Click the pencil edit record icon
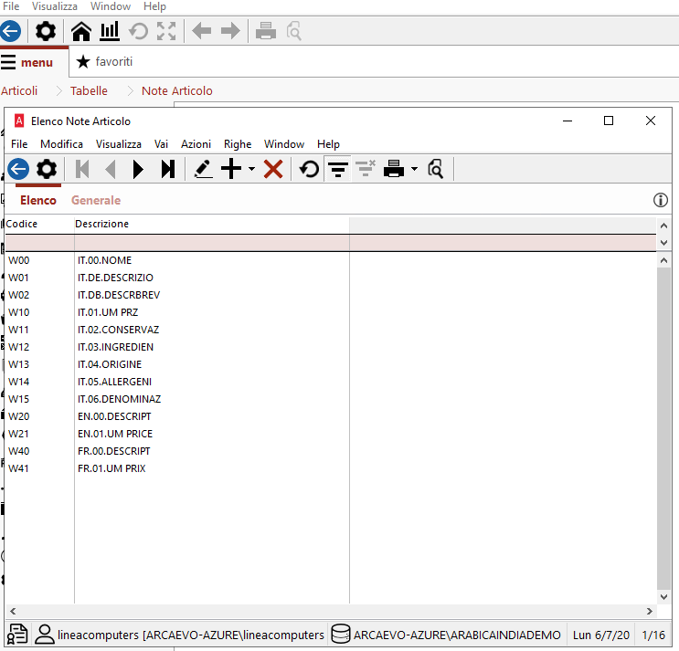Viewport: 679px width, 651px height. (203, 169)
